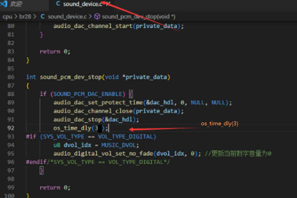
Task: Click audio_digital_vol_set_no_fade call on line 95
Action: [103, 154]
